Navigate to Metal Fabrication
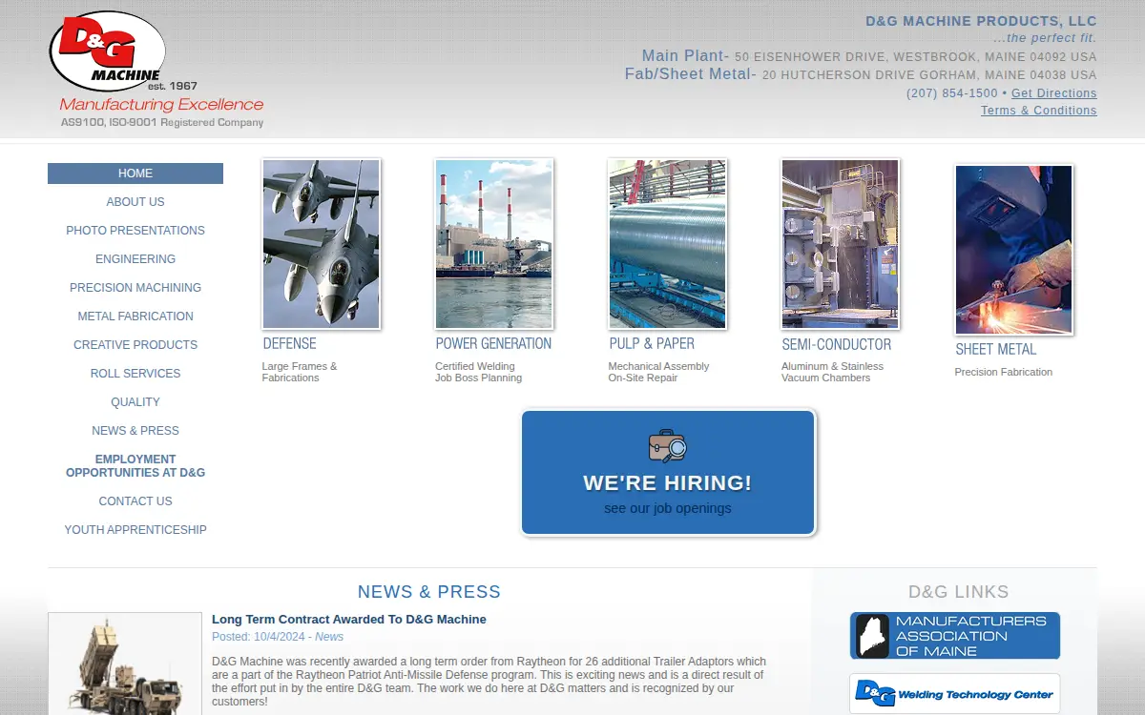 [x=135, y=317]
